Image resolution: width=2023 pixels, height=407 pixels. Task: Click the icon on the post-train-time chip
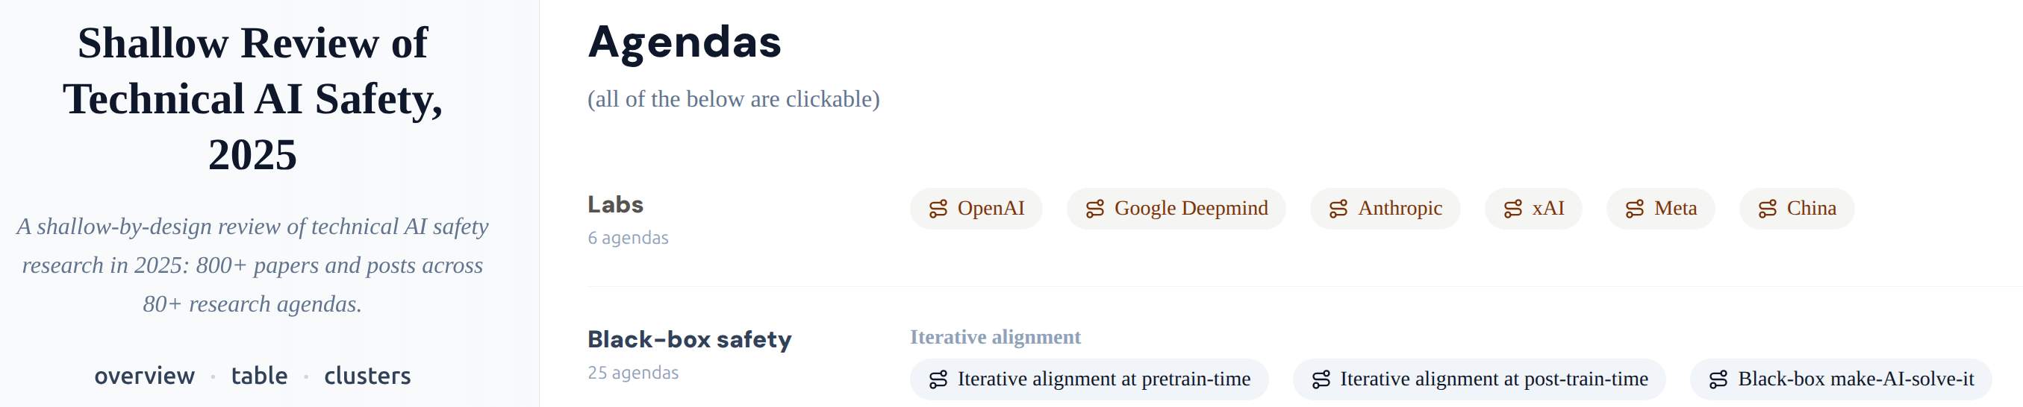point(1321,379)
